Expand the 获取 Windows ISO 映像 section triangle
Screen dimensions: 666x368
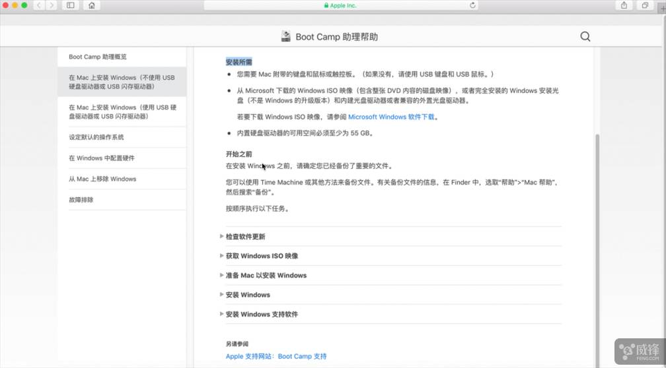(222, 256)
